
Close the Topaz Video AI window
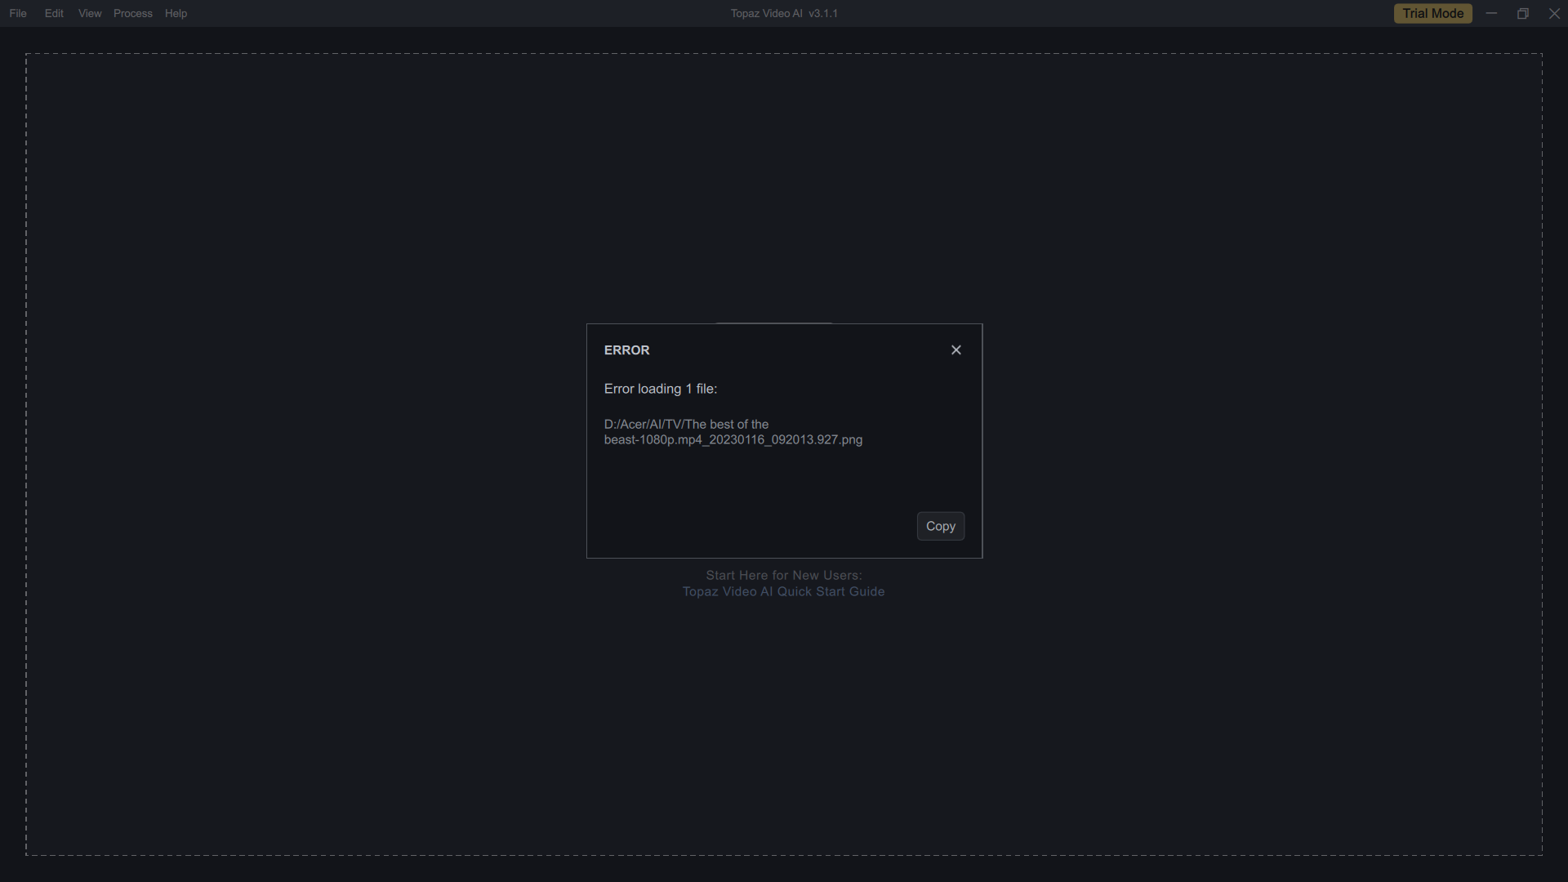(1553, 14)
